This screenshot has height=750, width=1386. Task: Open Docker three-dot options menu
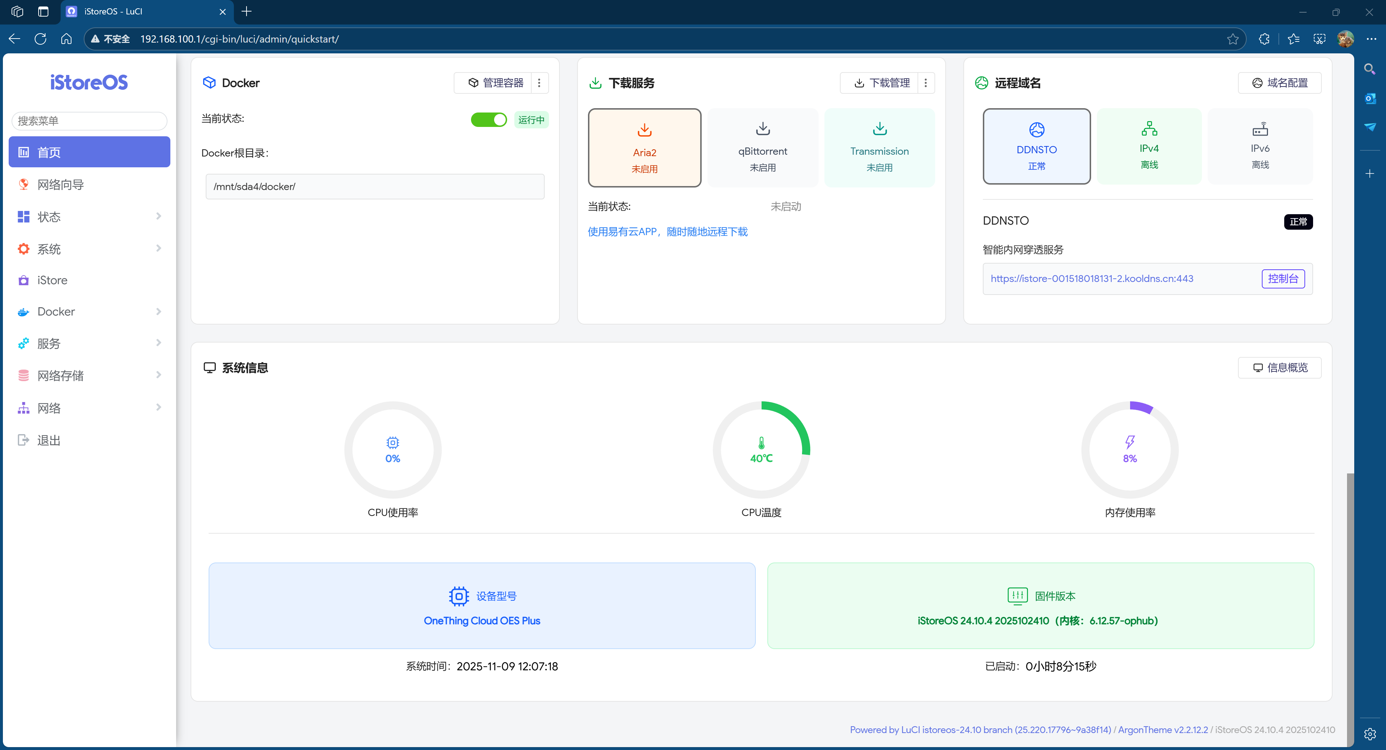pyautogui.click(x=539, y=83)
